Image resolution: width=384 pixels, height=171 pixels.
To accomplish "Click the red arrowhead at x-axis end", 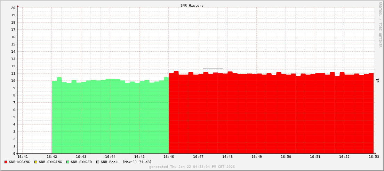I will tap(375, 153).
